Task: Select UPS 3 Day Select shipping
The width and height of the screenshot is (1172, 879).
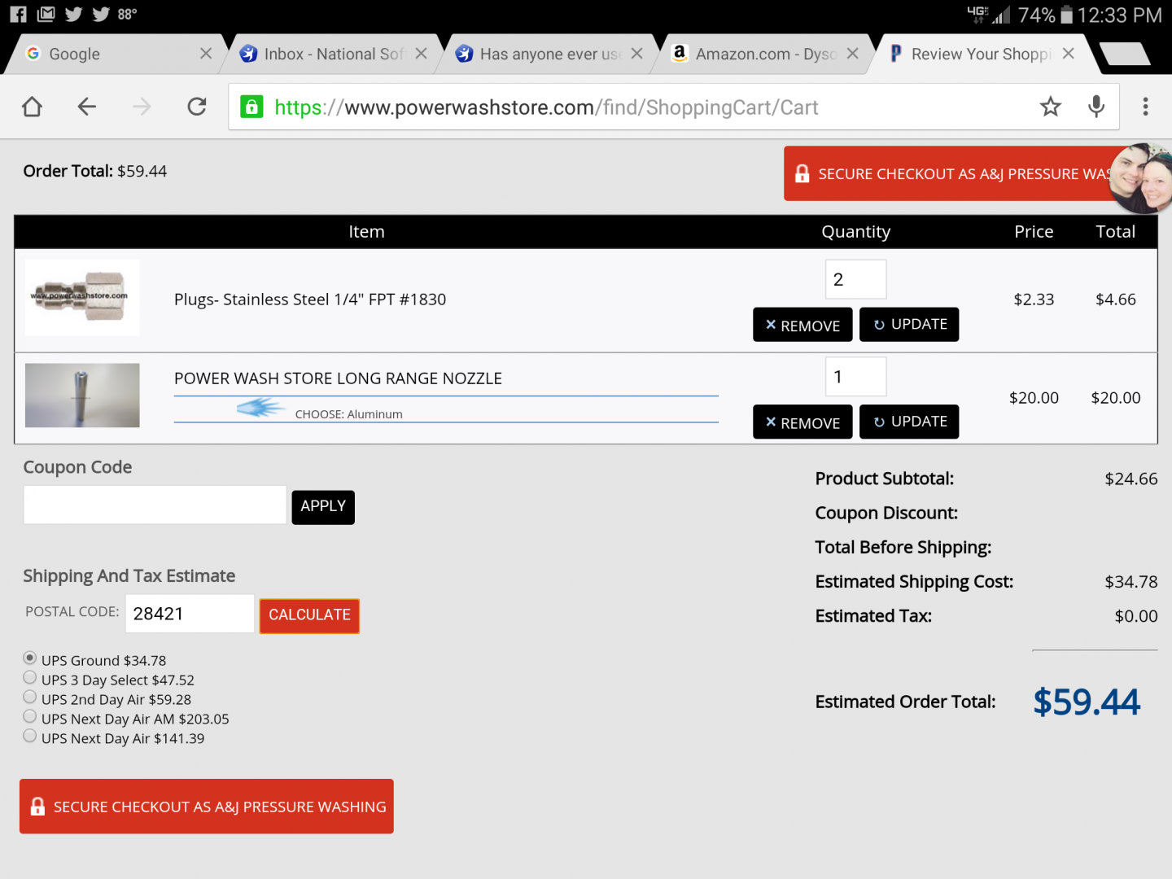Action: pos(30,677)
